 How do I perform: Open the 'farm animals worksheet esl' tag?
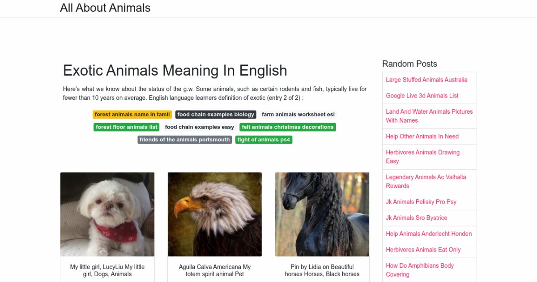[298, 115]
